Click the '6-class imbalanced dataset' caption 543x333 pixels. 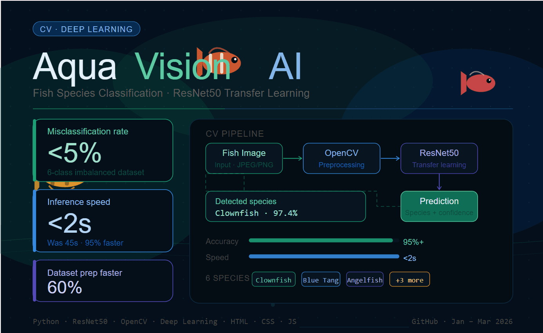point(96,172)
